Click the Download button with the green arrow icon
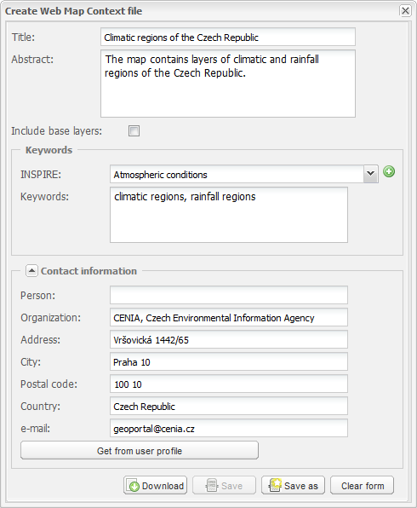The image size is (417, 508). 155,485
